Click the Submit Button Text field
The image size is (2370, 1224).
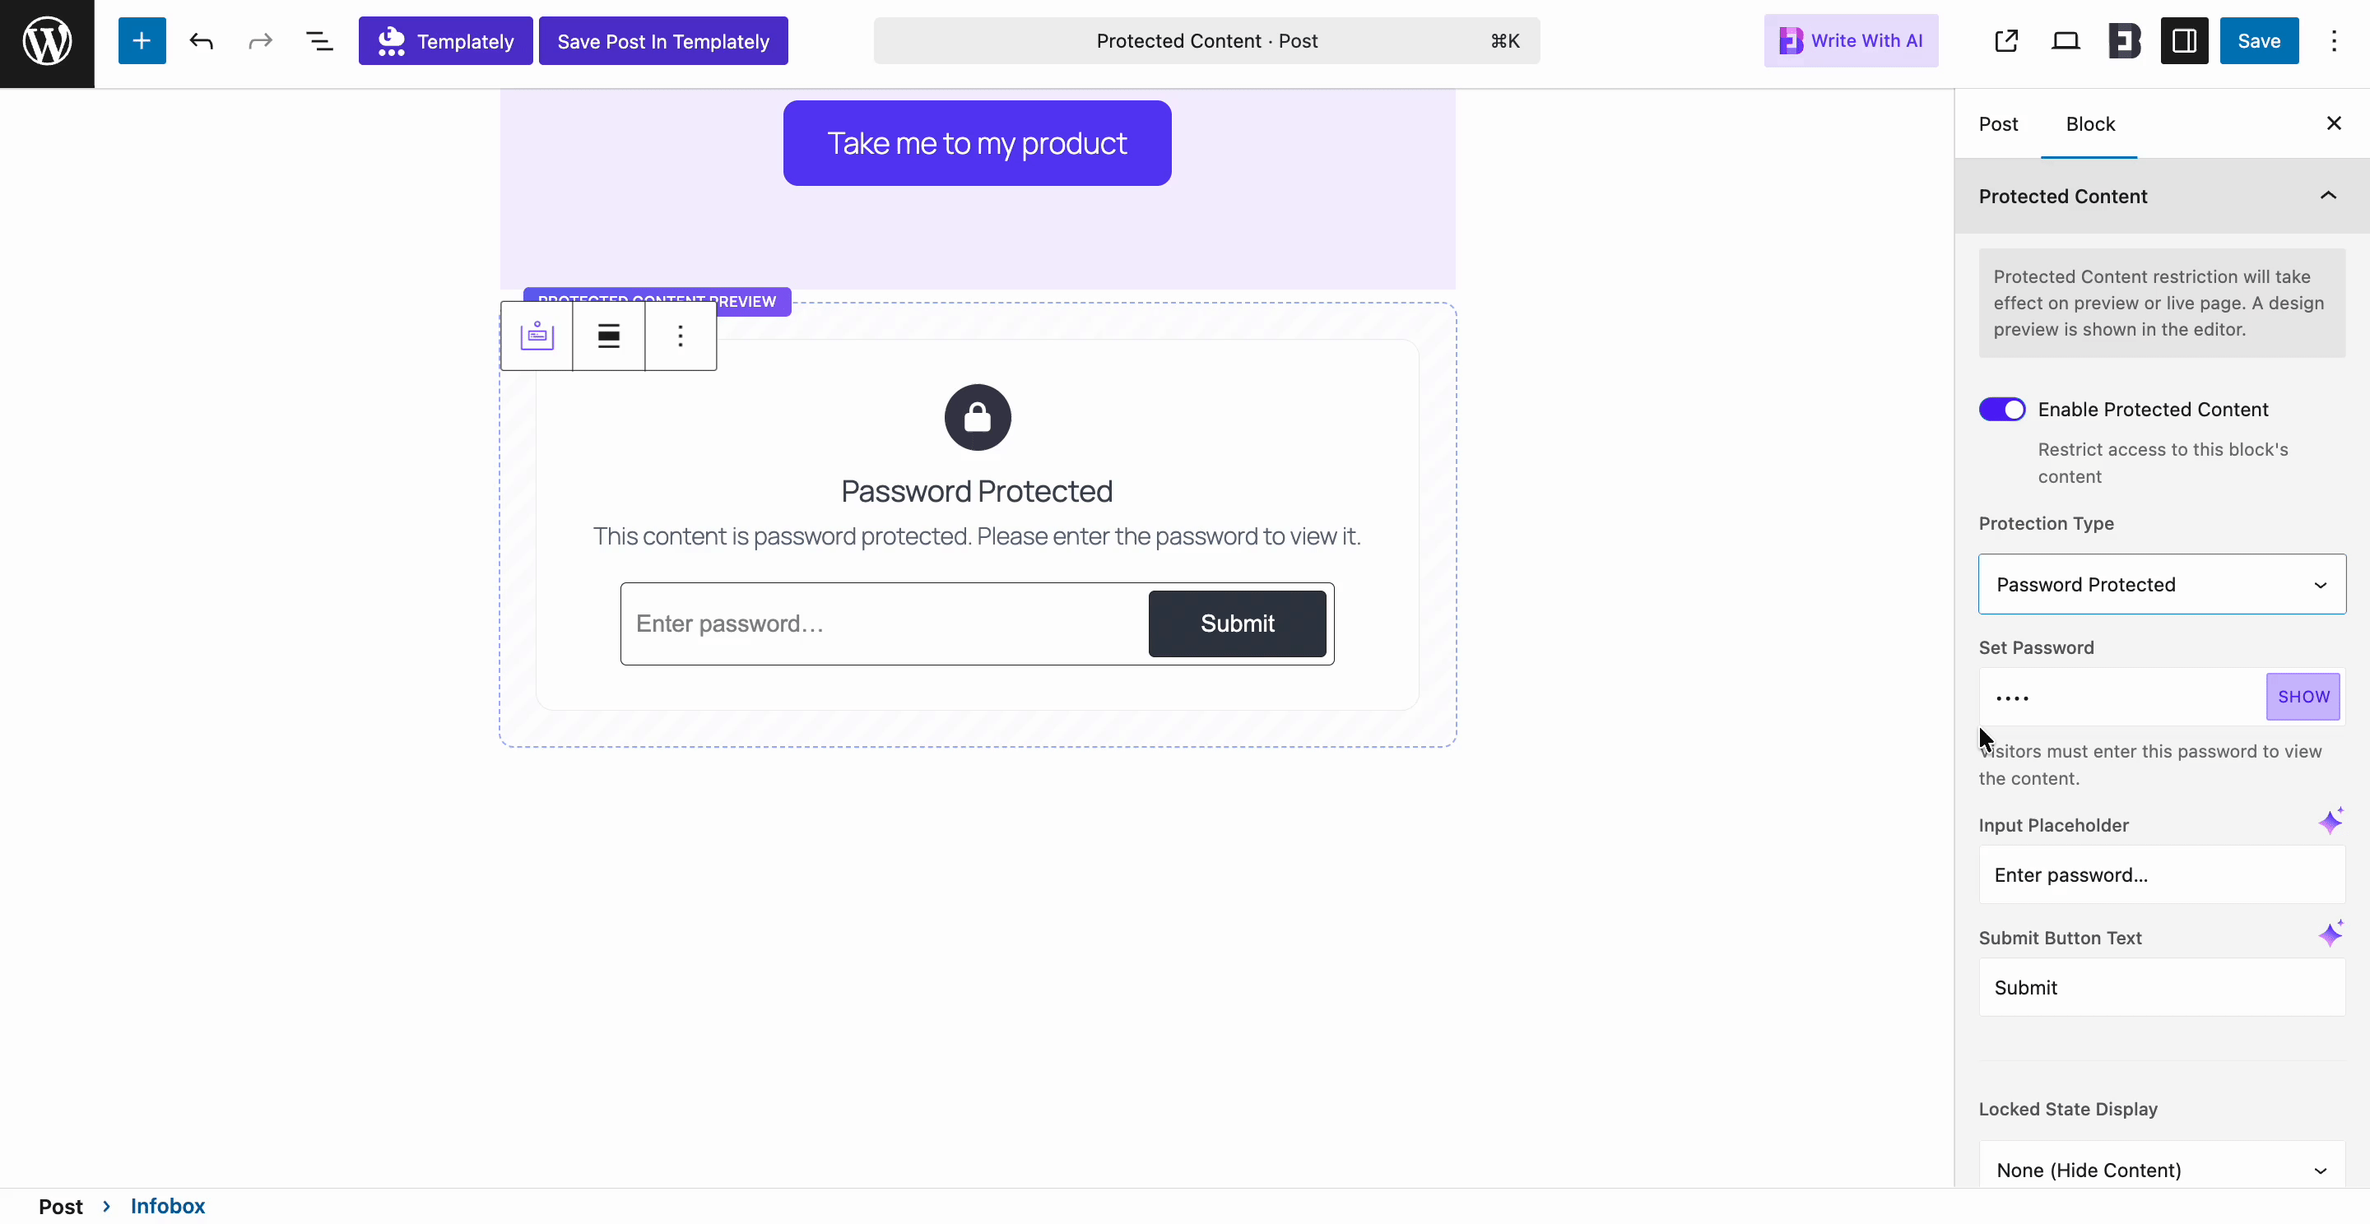[2161, 989]
